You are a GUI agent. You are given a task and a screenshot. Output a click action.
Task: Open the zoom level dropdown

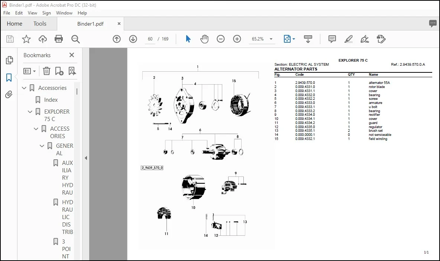271,39
